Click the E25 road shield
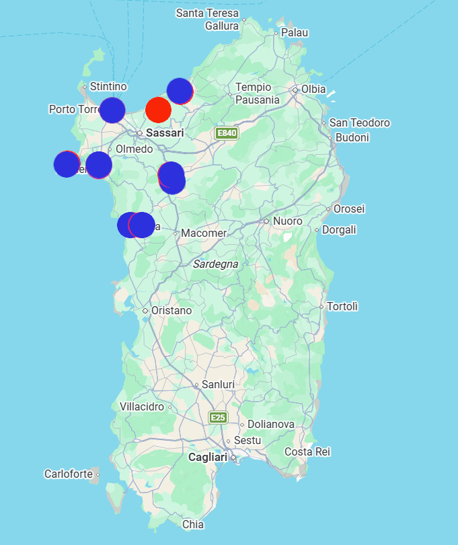 [218, 417]
